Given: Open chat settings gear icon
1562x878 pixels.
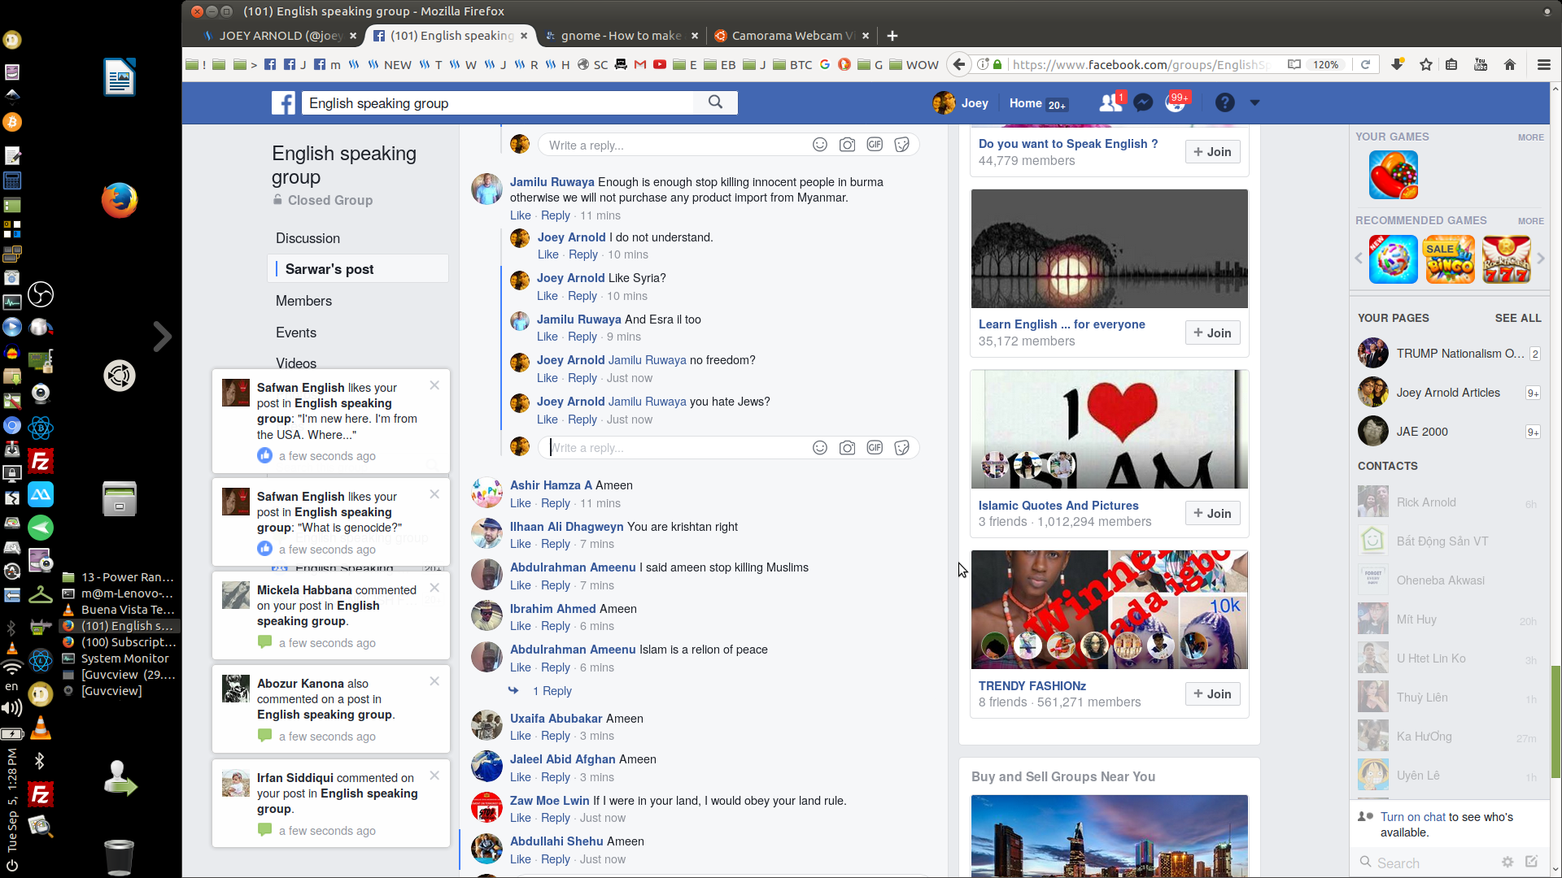Looking at the screenshot, I should (x=1507, y=862).
